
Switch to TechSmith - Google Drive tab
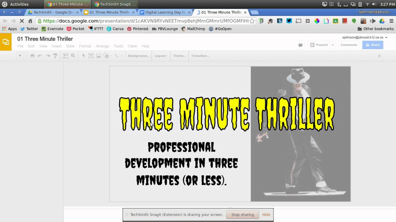click(53, 12)
